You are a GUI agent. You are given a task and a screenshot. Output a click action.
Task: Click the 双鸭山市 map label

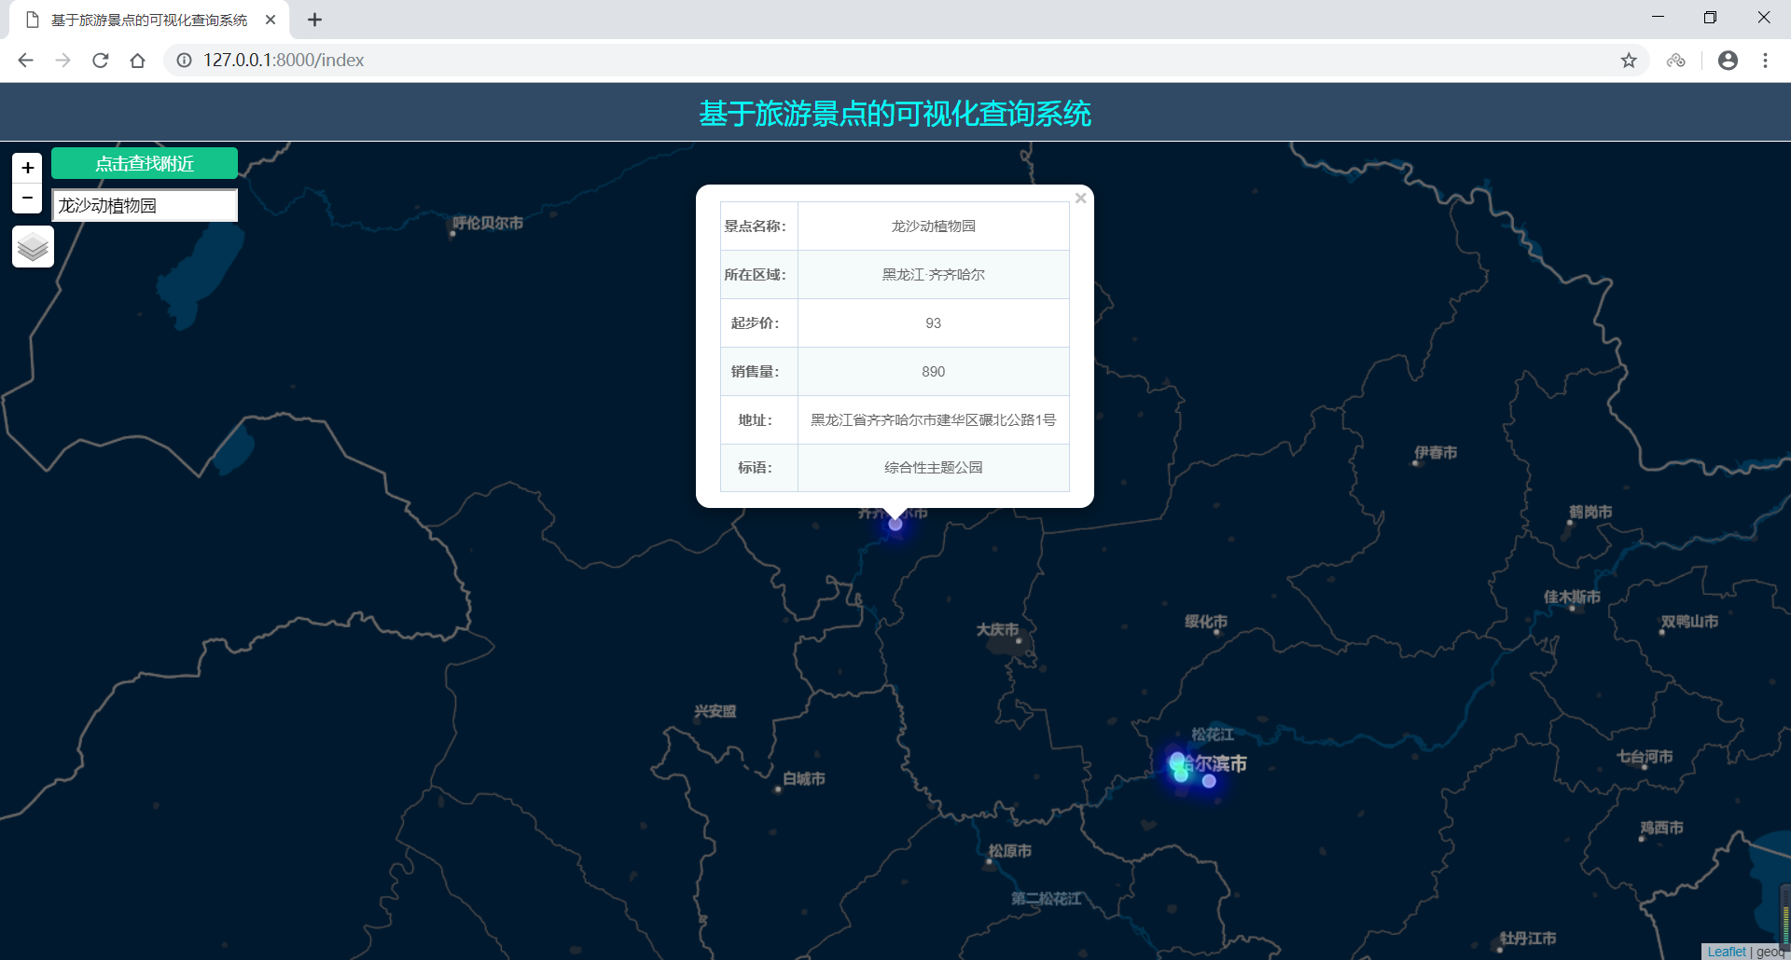(1689, 621)
